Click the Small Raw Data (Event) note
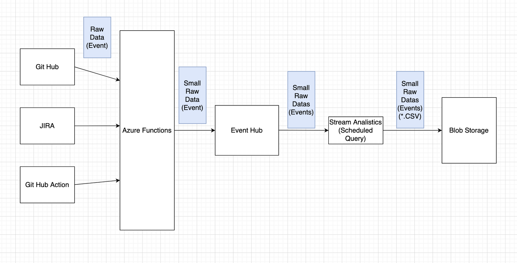Screen dimensions: 517x263 coord(192,95)
